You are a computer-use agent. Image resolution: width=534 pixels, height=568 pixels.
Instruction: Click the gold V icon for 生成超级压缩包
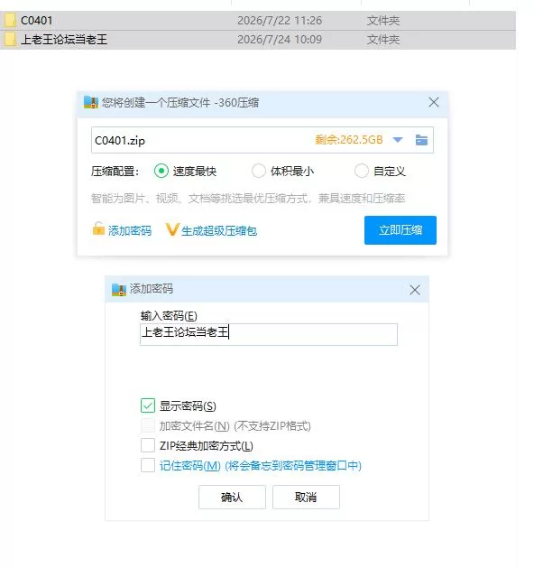tap(172, 229)
